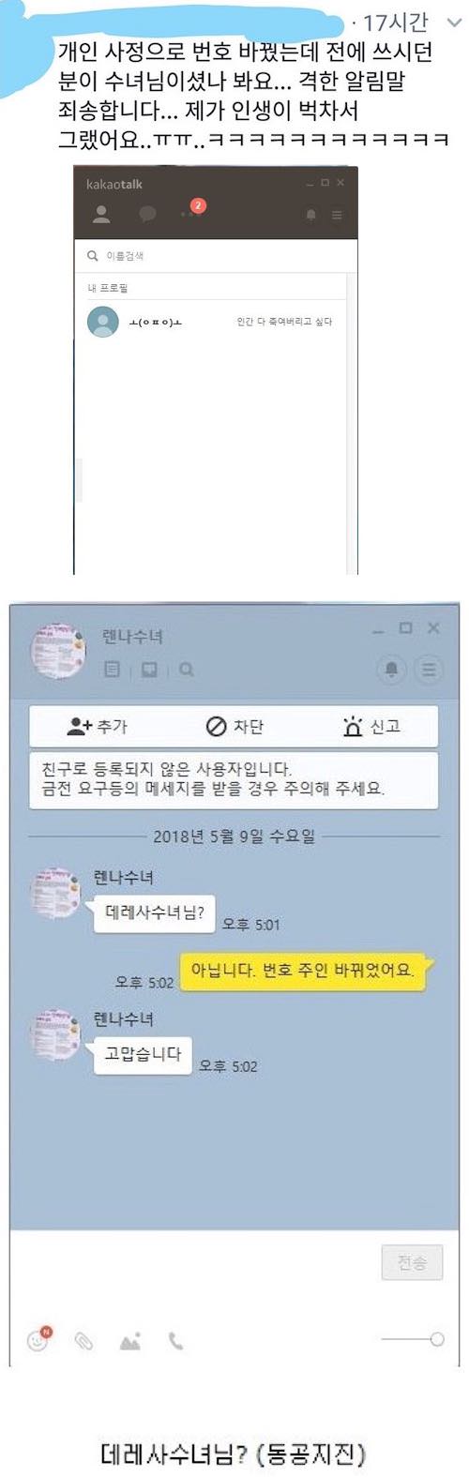Start a voice call using phone icon
Screen dimensions: 469x1477
click(x=175, y=1342)
